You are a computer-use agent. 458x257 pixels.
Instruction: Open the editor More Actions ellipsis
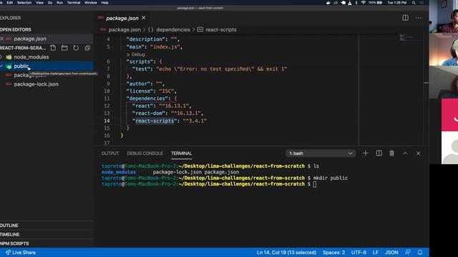(x=418, y=18)
